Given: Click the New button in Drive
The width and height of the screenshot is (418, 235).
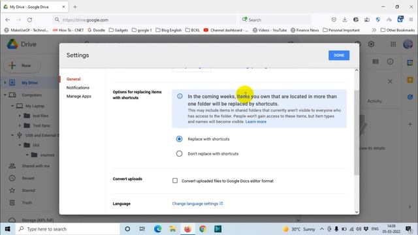Looking at the screenshot, I should click(x=22, y=65).
